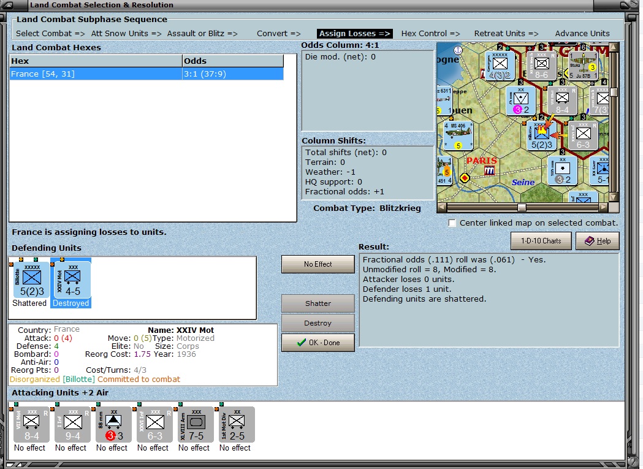Click the 8-4 motorized counter on the map
This screenshot has width=643, height=469.
[x=562, y=100]
